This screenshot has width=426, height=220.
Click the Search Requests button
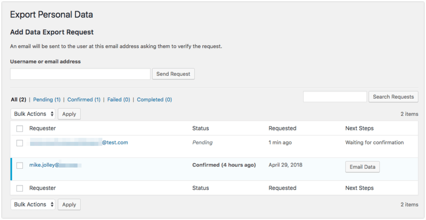[x=394, y=97]
